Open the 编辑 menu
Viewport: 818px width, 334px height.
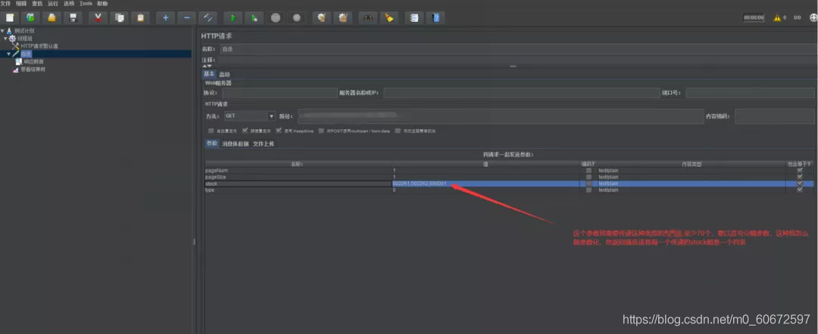click(21, 3)
